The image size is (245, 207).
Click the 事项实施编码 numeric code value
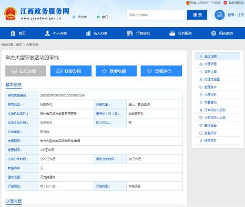pos(63,95)
